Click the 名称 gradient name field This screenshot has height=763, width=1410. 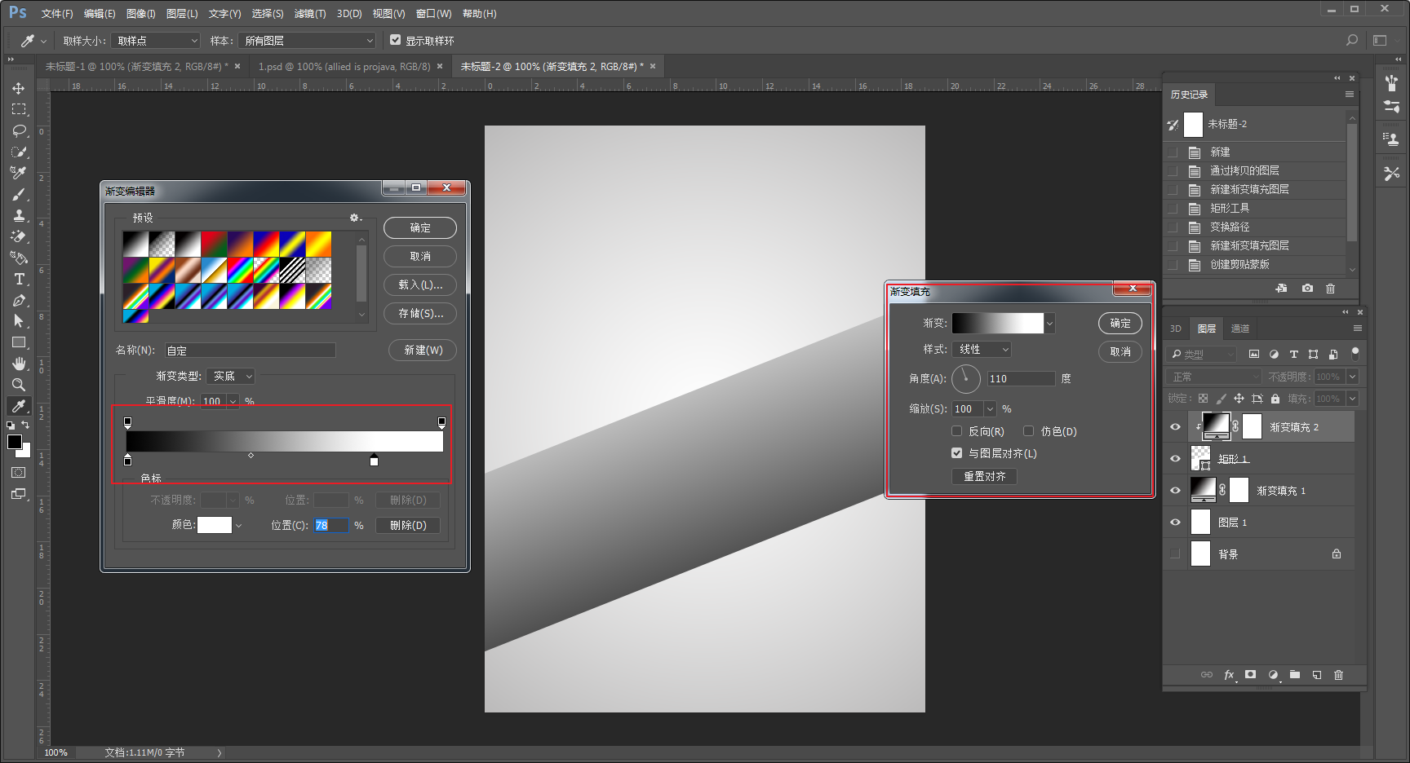pyautogui.click(x=250, y=351)
